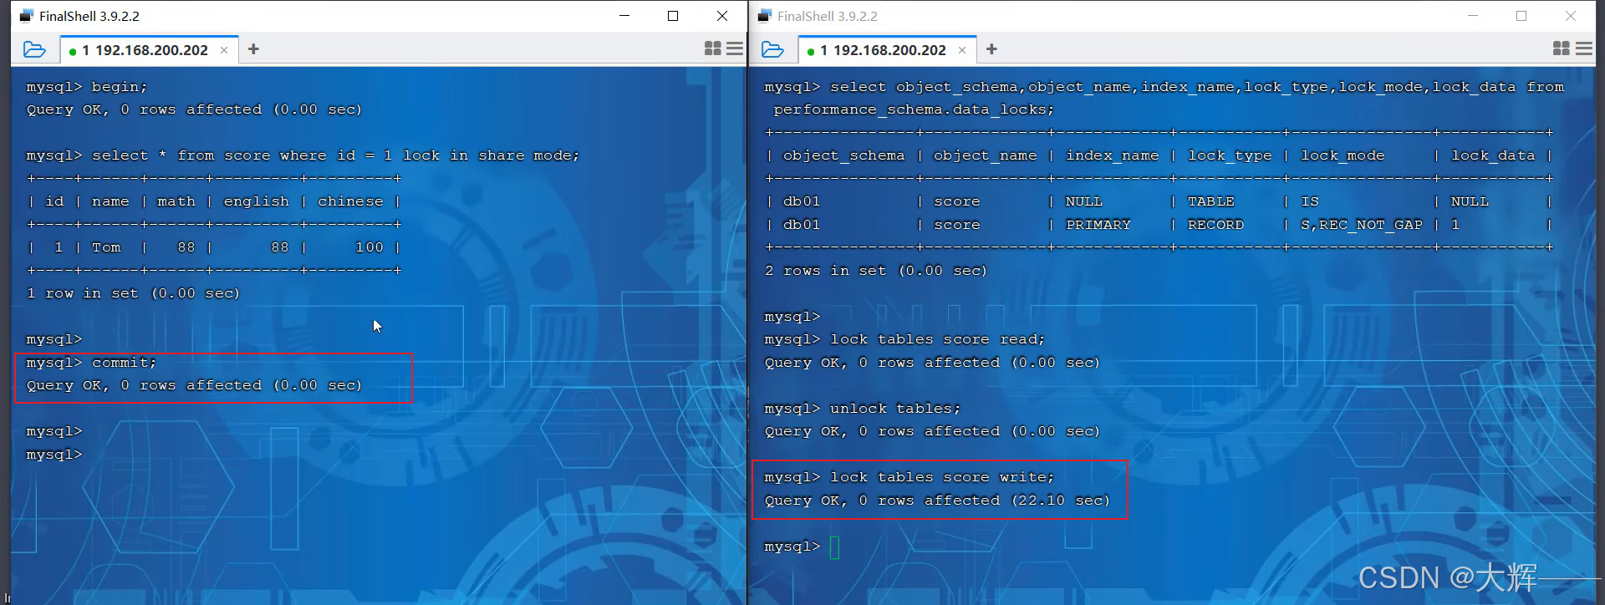Open hamburger menu in left window
This screenshot has height=605, width=1605.
coord(735,48)
